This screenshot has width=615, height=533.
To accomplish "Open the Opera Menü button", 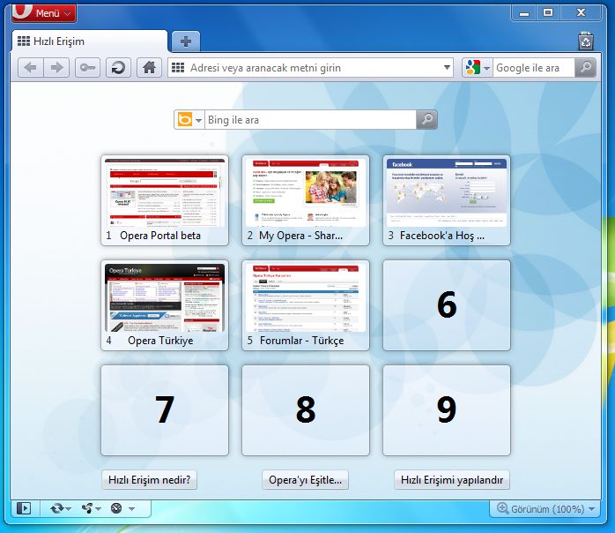I will [x=44, y=13].
